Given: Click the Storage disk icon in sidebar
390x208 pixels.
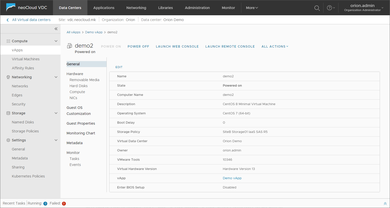Looking at the screenshot, I should click(x=8, y=113).
